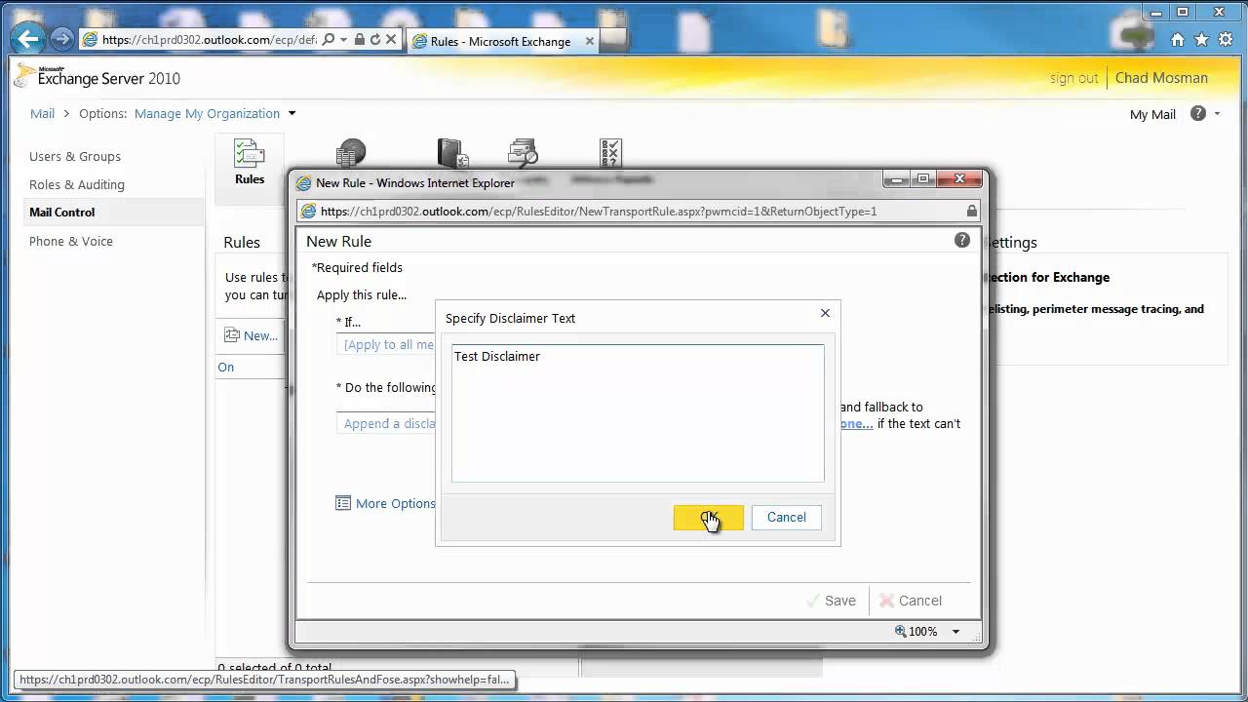This screenshot has width=1248, height=702.
Task: Click the sign out link
Action: (x=1073, y=78)
